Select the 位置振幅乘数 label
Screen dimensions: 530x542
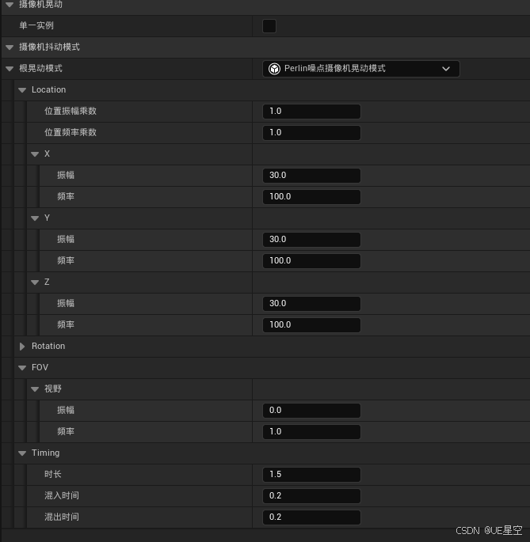click(x=71, y=111)
